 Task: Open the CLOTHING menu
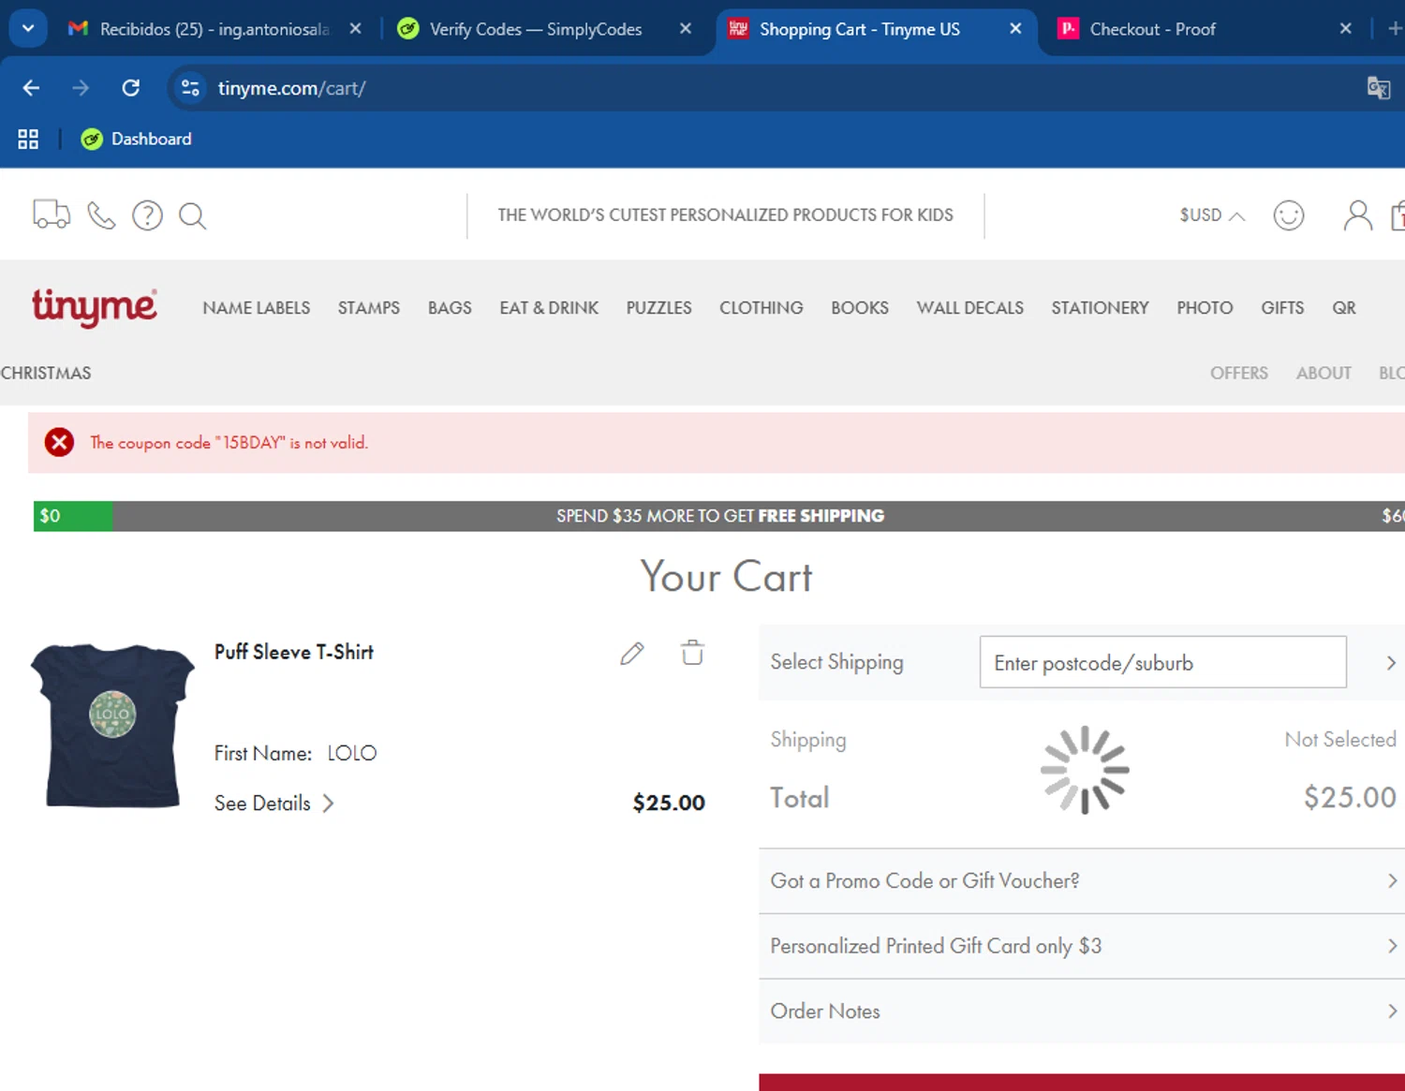pos(761,308)
